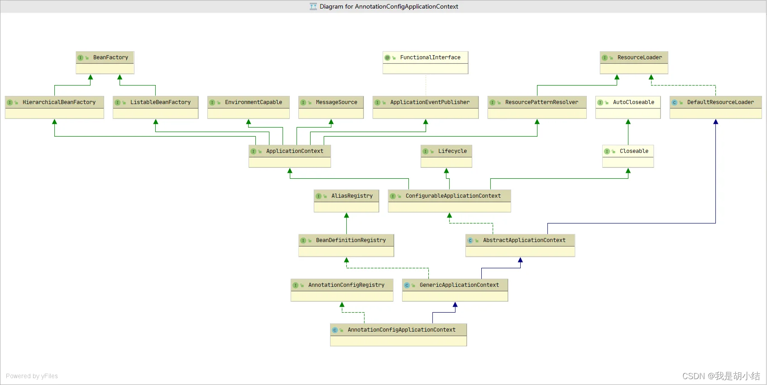Click the interface icon on BeanFactory node
The width and height of the screenshot is (767, 385).
[80, 58]
